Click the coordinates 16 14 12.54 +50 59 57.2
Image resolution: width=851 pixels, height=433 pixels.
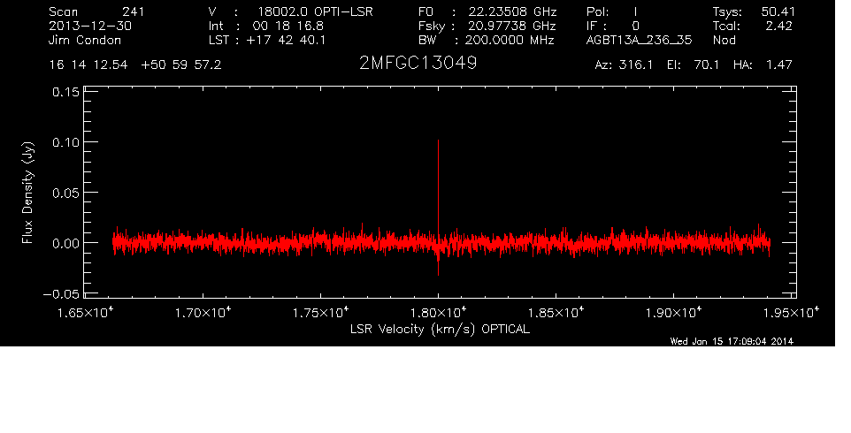[135, 65]
